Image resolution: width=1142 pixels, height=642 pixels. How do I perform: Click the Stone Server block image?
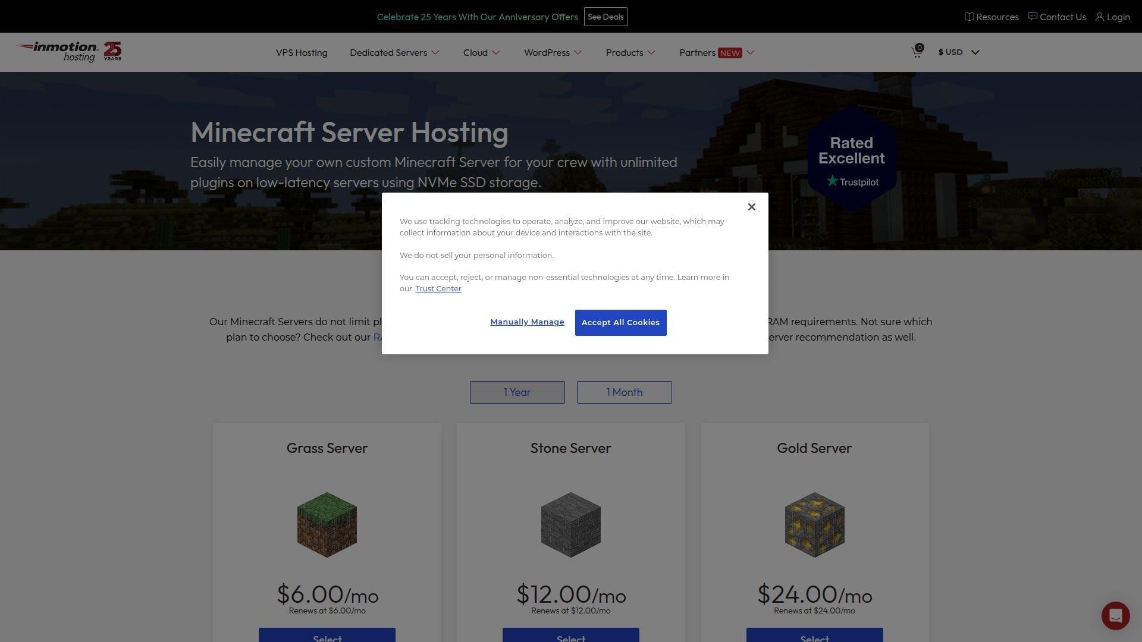pos(571,524)
